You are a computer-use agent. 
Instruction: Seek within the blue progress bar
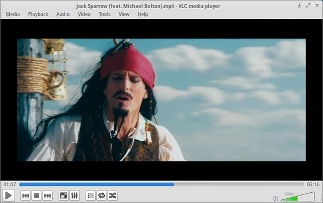coord(161,185)
